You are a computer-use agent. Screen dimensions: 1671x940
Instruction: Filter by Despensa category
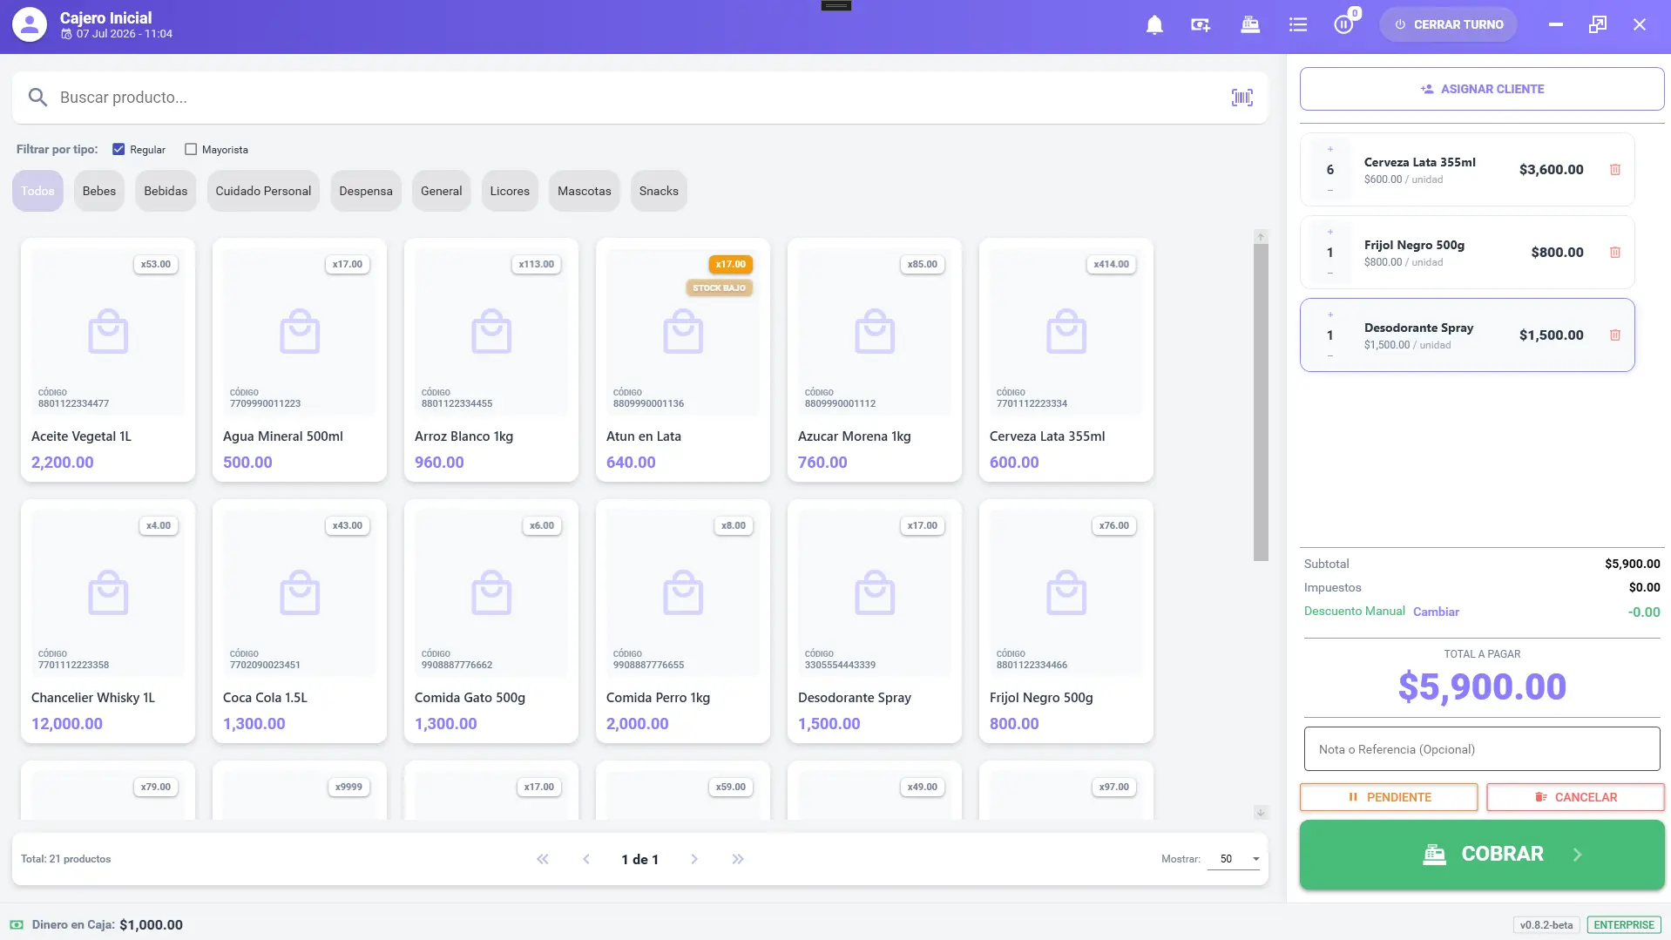click(366, 191)
